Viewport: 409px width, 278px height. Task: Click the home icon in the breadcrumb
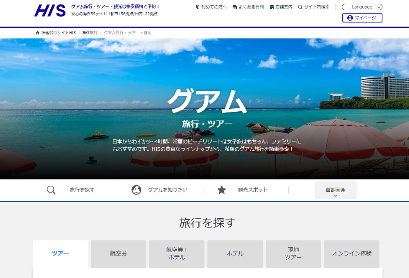click(38, 33)
